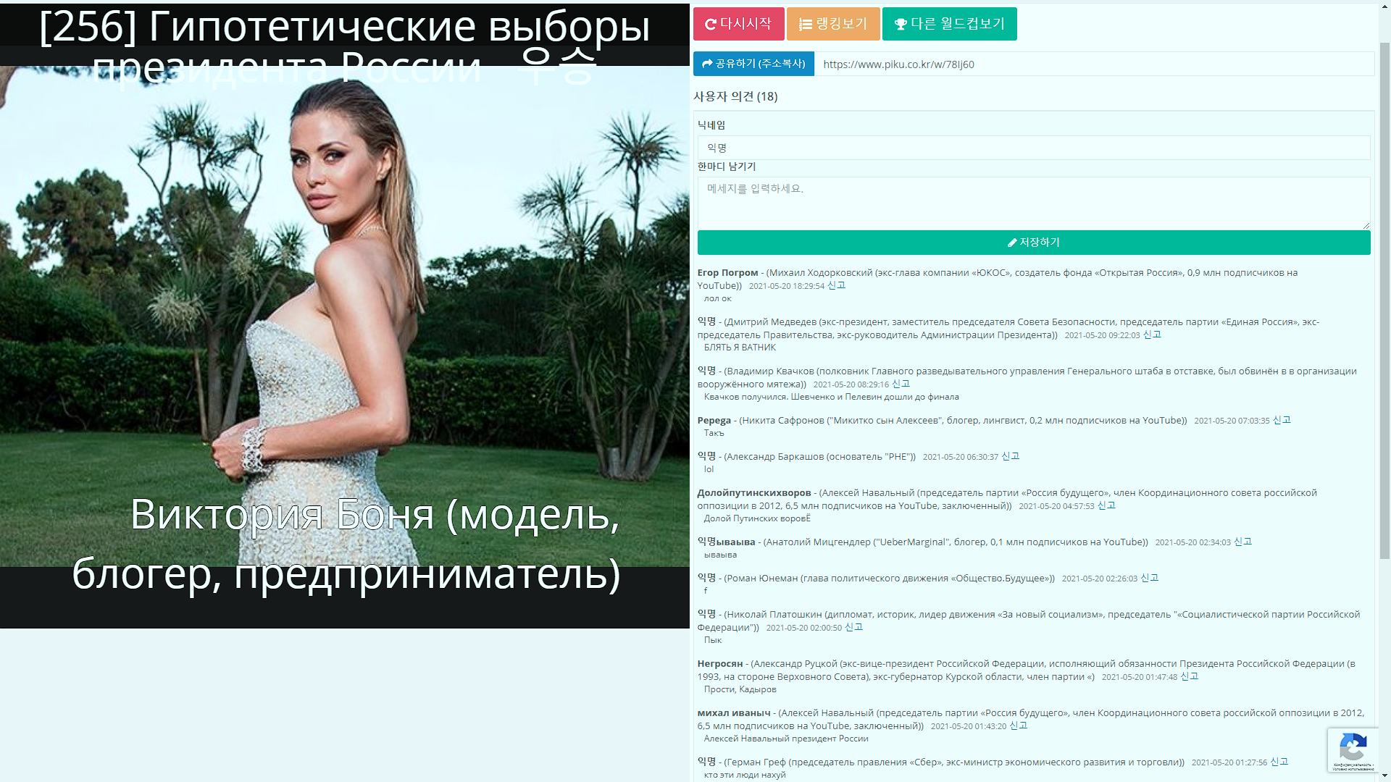
Task: Click the textarea resize handle corner
Action: click(x=1366, y=226)
